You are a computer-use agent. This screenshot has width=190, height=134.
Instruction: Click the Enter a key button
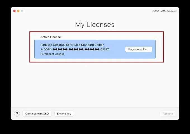(x=64, y=114)
